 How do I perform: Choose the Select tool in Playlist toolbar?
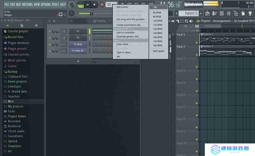[x=182, y=21]
